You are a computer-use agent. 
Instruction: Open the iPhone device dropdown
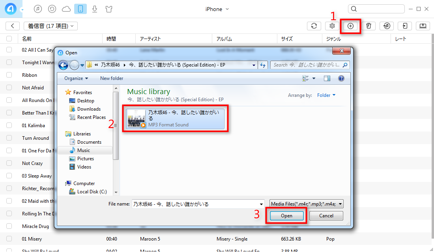[217, 9]
